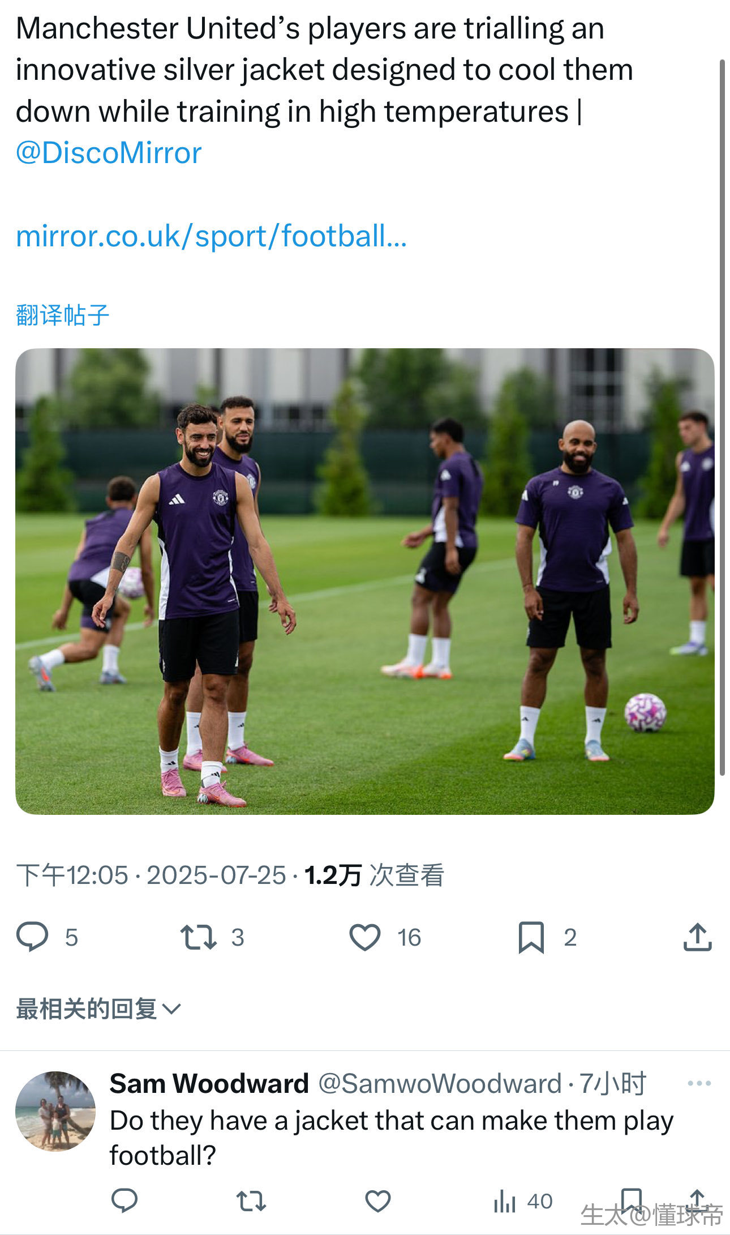
Task: Open the training photo thumbnail
Action: point(365,582)
